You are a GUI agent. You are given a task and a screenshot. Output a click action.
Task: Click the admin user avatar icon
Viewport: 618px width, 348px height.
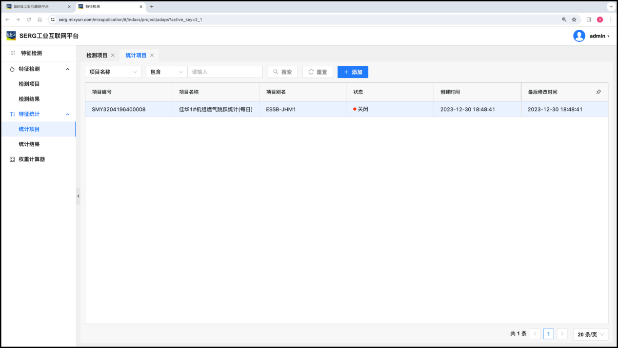pos(579,36)
